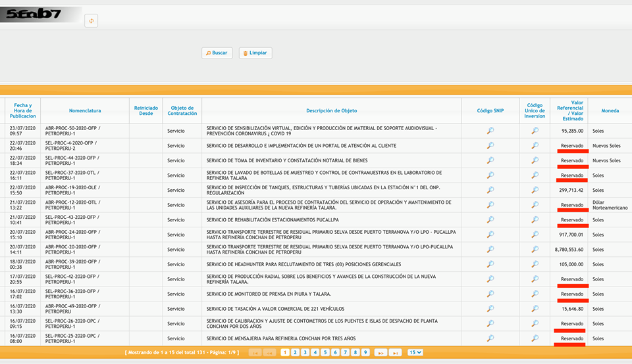Jump to results page 3
The height and width of the screenshot is (364, 632).
coord(305,352)
